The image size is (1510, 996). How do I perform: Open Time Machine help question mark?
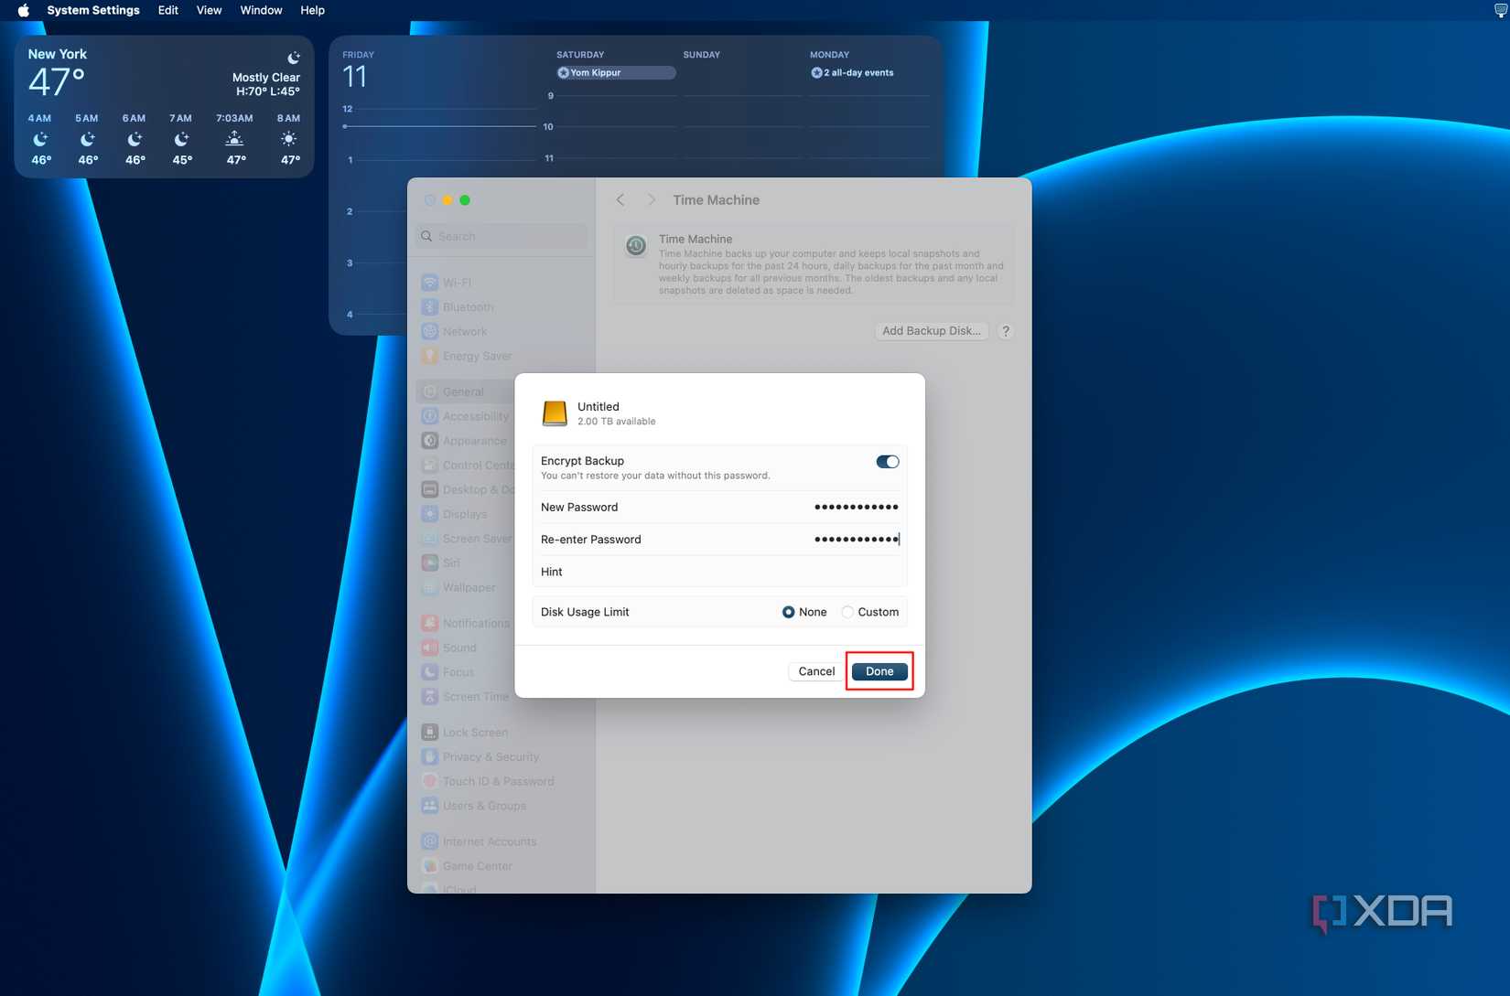[x=1006, y=331]
